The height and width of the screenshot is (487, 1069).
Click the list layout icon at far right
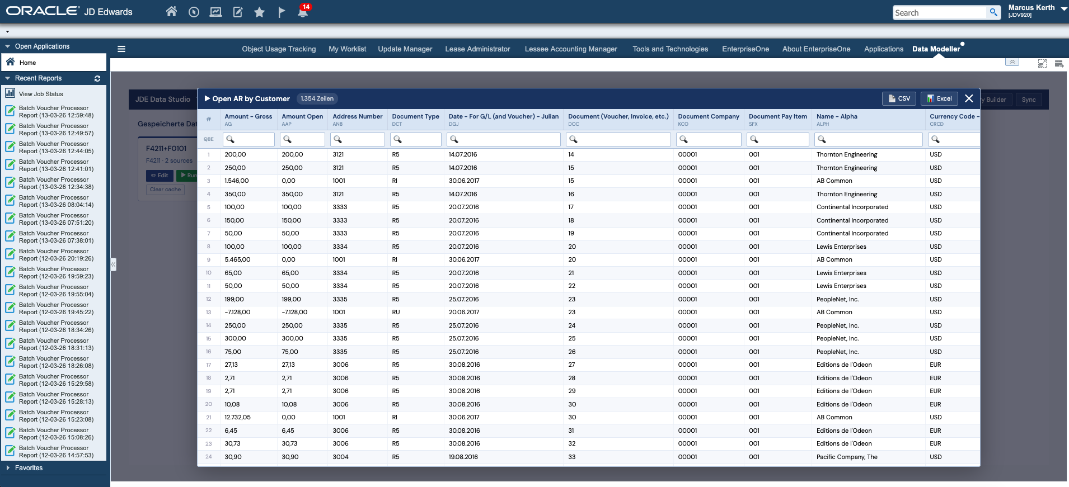point(1059,63)
